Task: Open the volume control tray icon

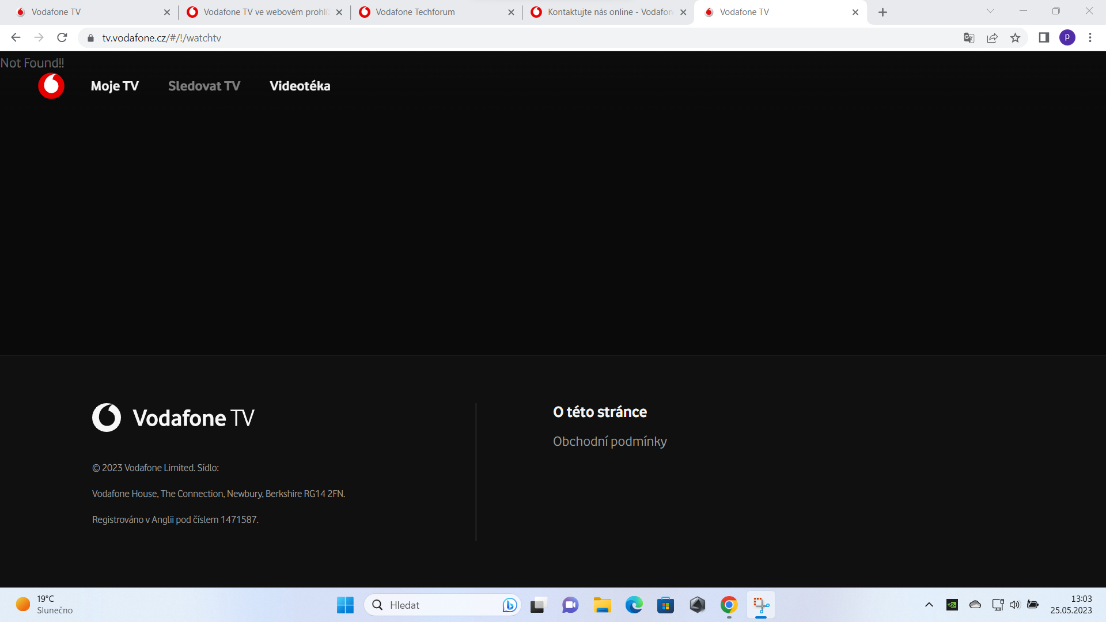Action: coord(1015,605)
